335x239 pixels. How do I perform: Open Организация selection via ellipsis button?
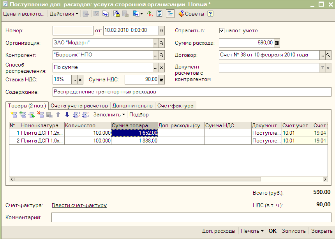(x=156, y=43)
